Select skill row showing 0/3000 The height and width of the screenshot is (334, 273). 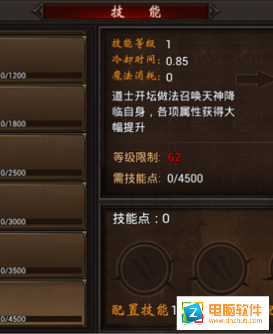point(43,206)
